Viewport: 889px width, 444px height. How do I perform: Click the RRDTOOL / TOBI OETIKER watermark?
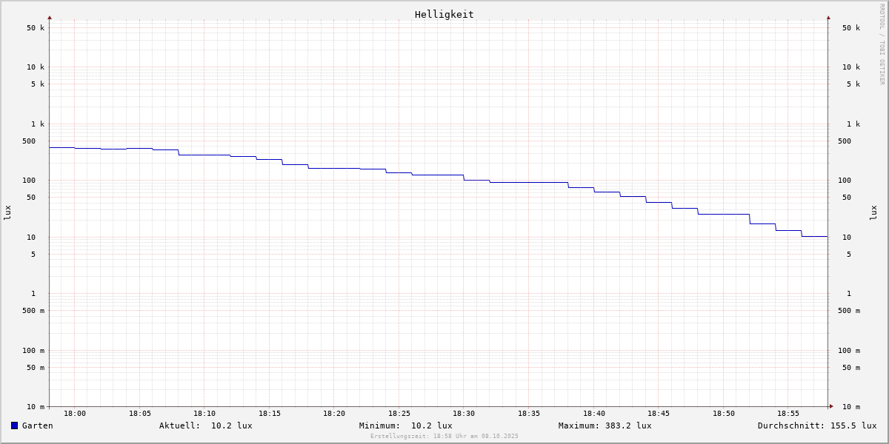click(x=882, y=44)
